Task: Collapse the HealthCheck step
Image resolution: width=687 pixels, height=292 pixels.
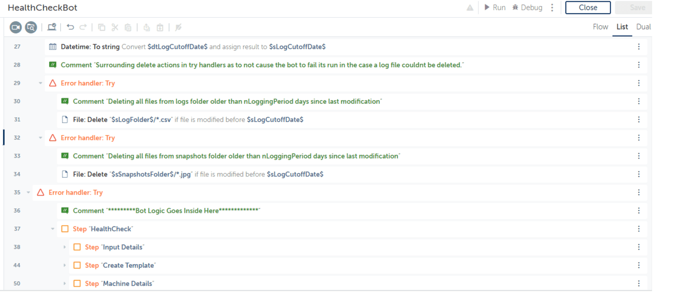Action: (52, 229)
